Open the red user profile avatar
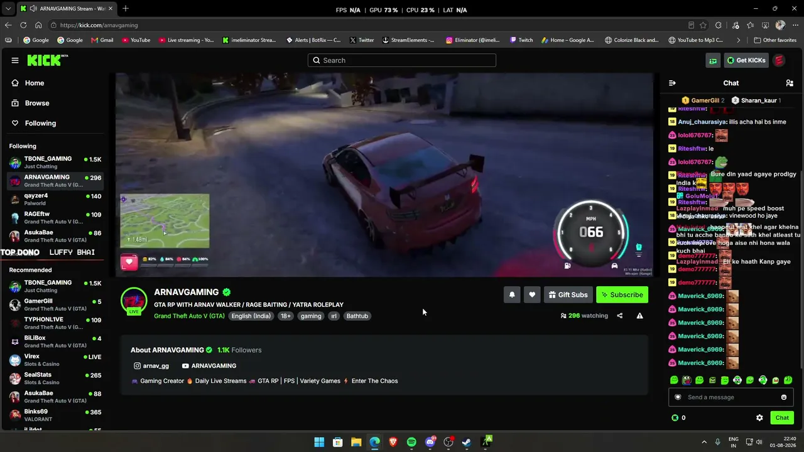 (779, 60)
